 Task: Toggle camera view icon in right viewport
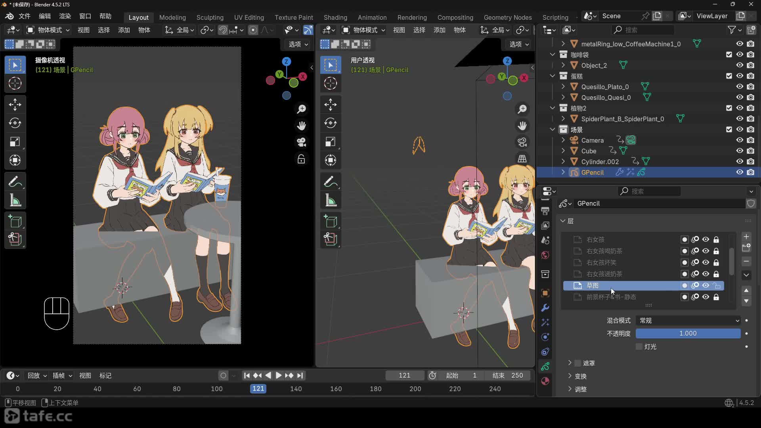(x=522, y=142)
